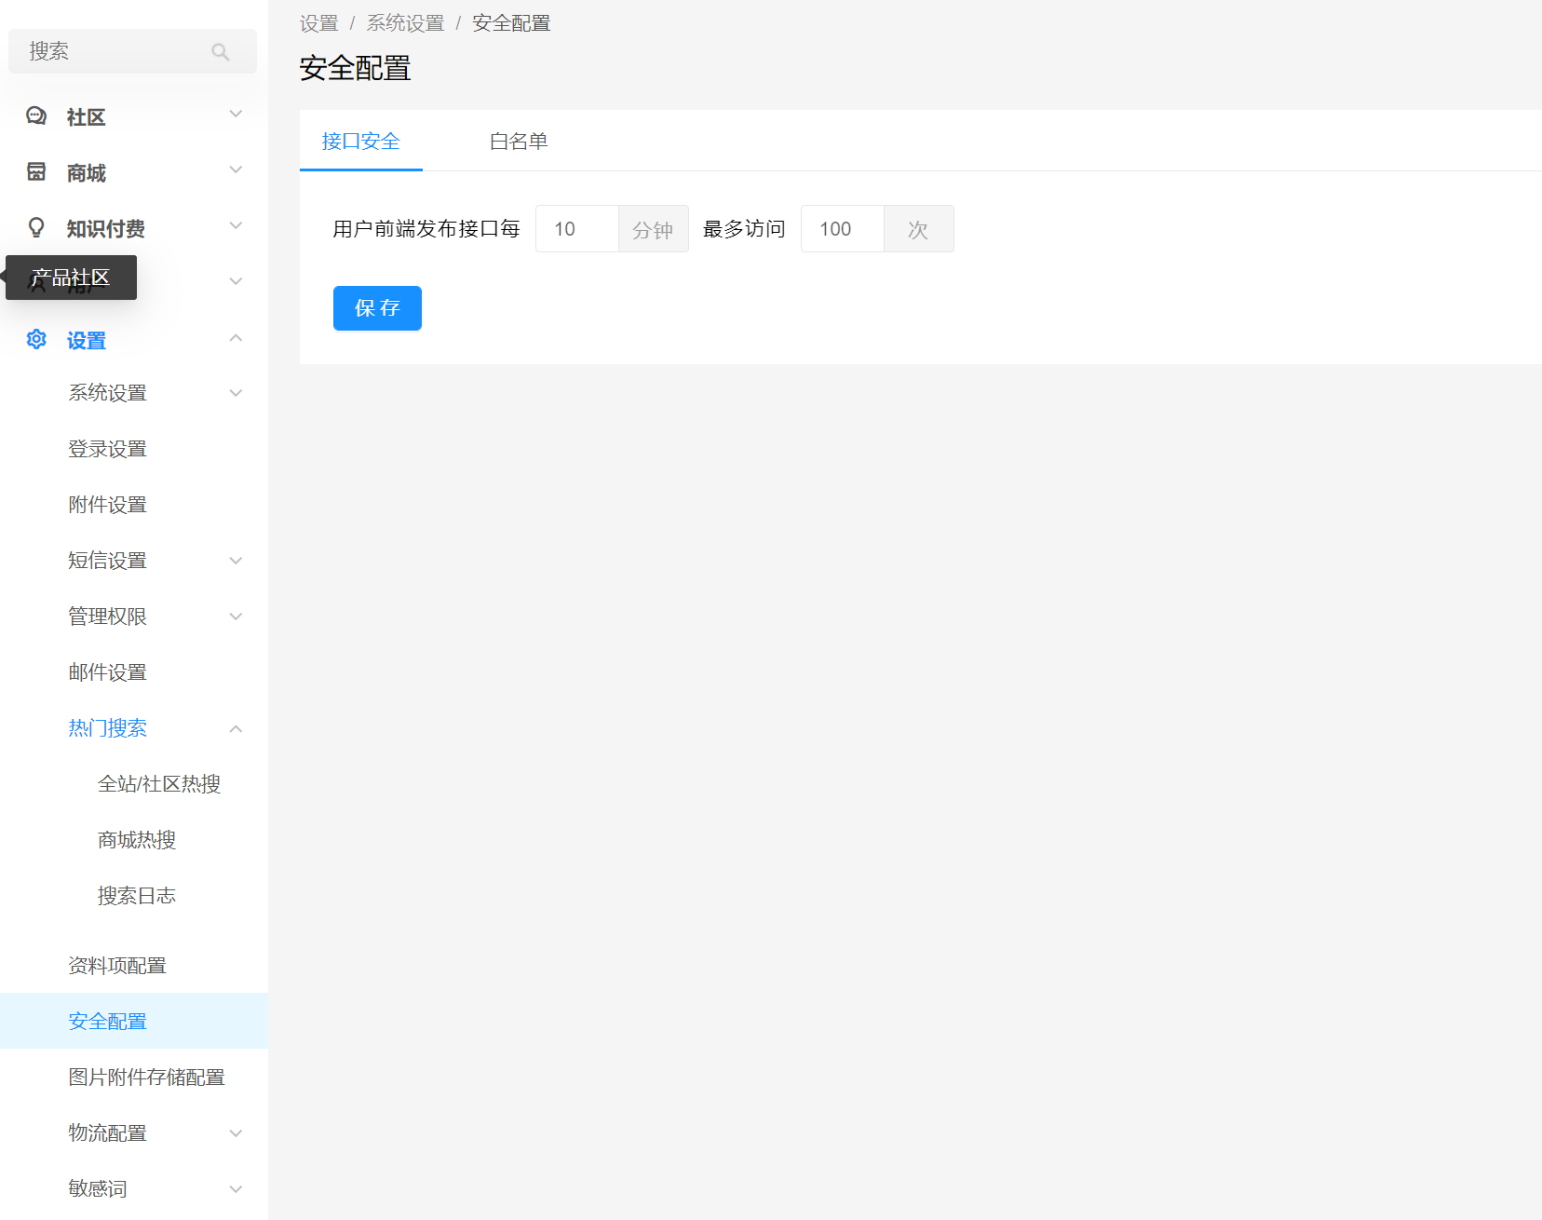1542x1220 pixels.
Task: Click the sidebar 搜索 input box
Action: [132, 51]
